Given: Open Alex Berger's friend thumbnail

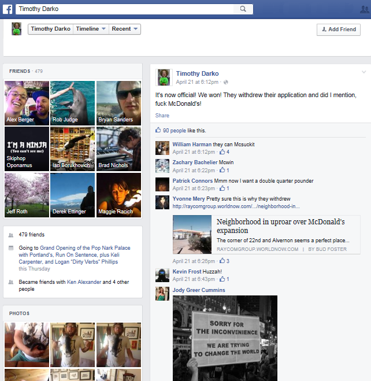Looking at the screenshot, I should pyautogui.click(x=26, y=102).
